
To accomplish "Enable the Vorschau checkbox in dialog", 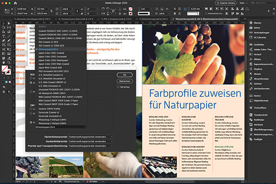I will pyautogui.click(x=118, y=87).
